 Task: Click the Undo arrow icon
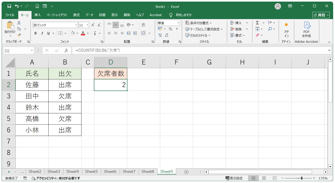coord(17,6)
